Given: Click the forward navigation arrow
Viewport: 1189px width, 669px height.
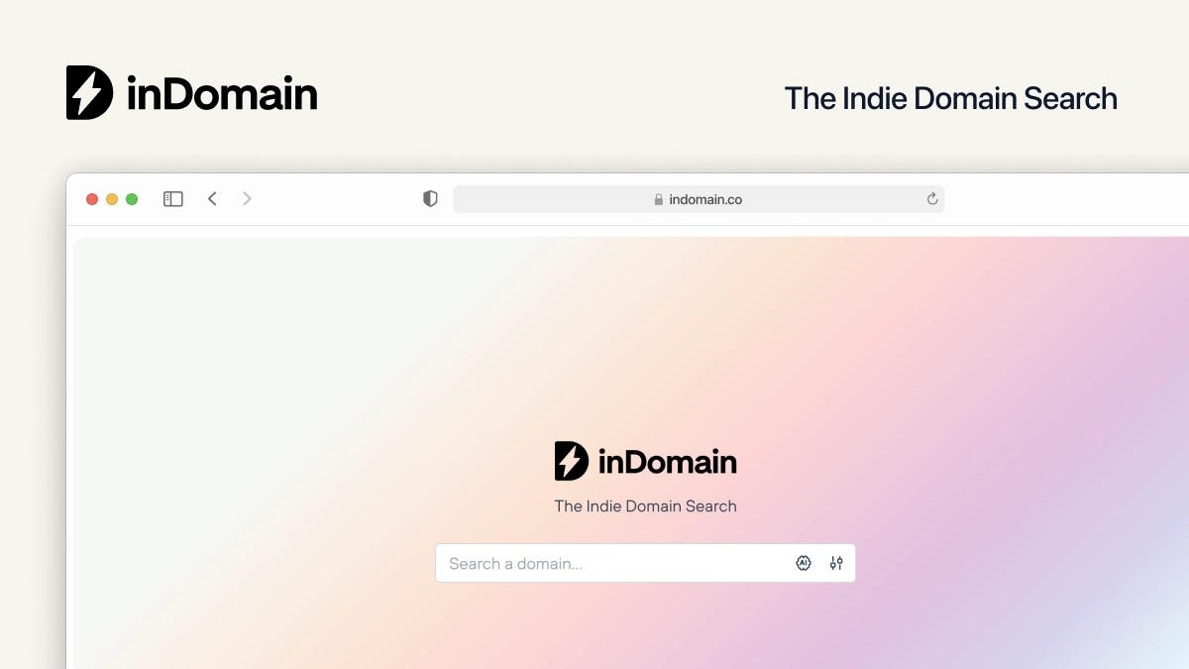Looking at the screenshot, I should pos(246,198).
